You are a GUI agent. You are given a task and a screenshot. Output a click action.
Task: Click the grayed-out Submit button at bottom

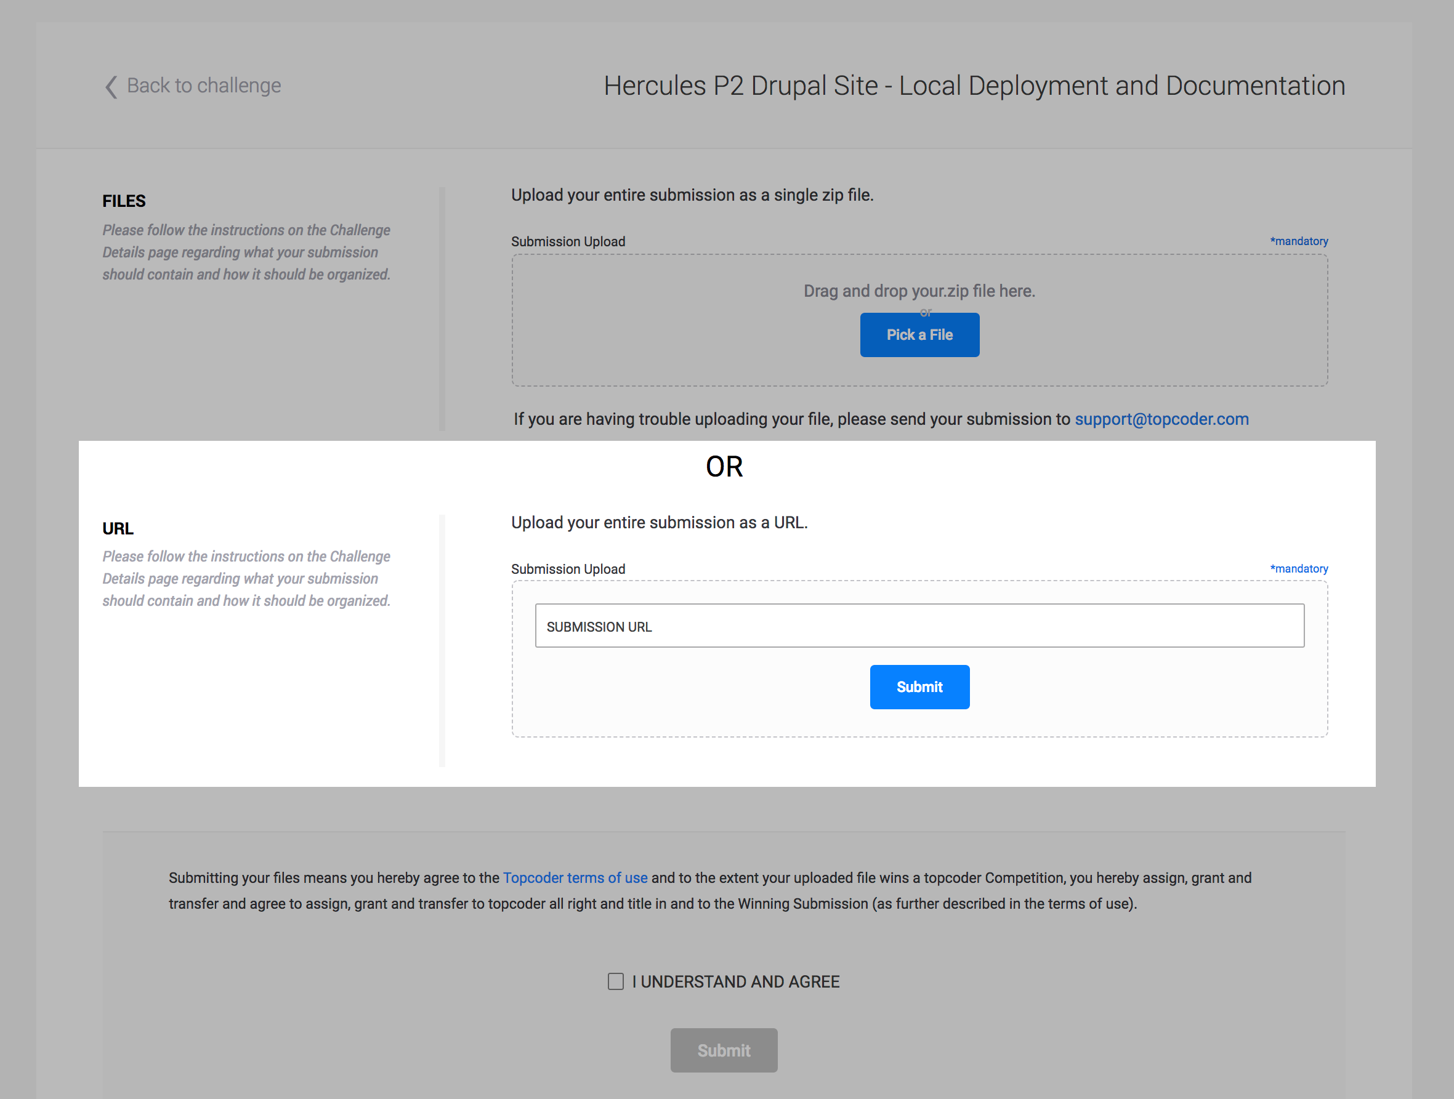pos(724,1050)
